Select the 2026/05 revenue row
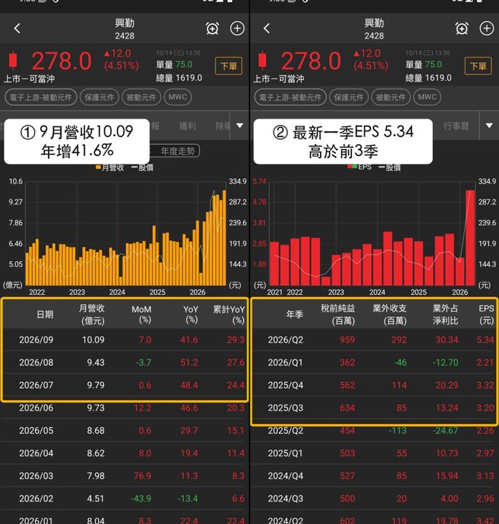 coord(124,431)
